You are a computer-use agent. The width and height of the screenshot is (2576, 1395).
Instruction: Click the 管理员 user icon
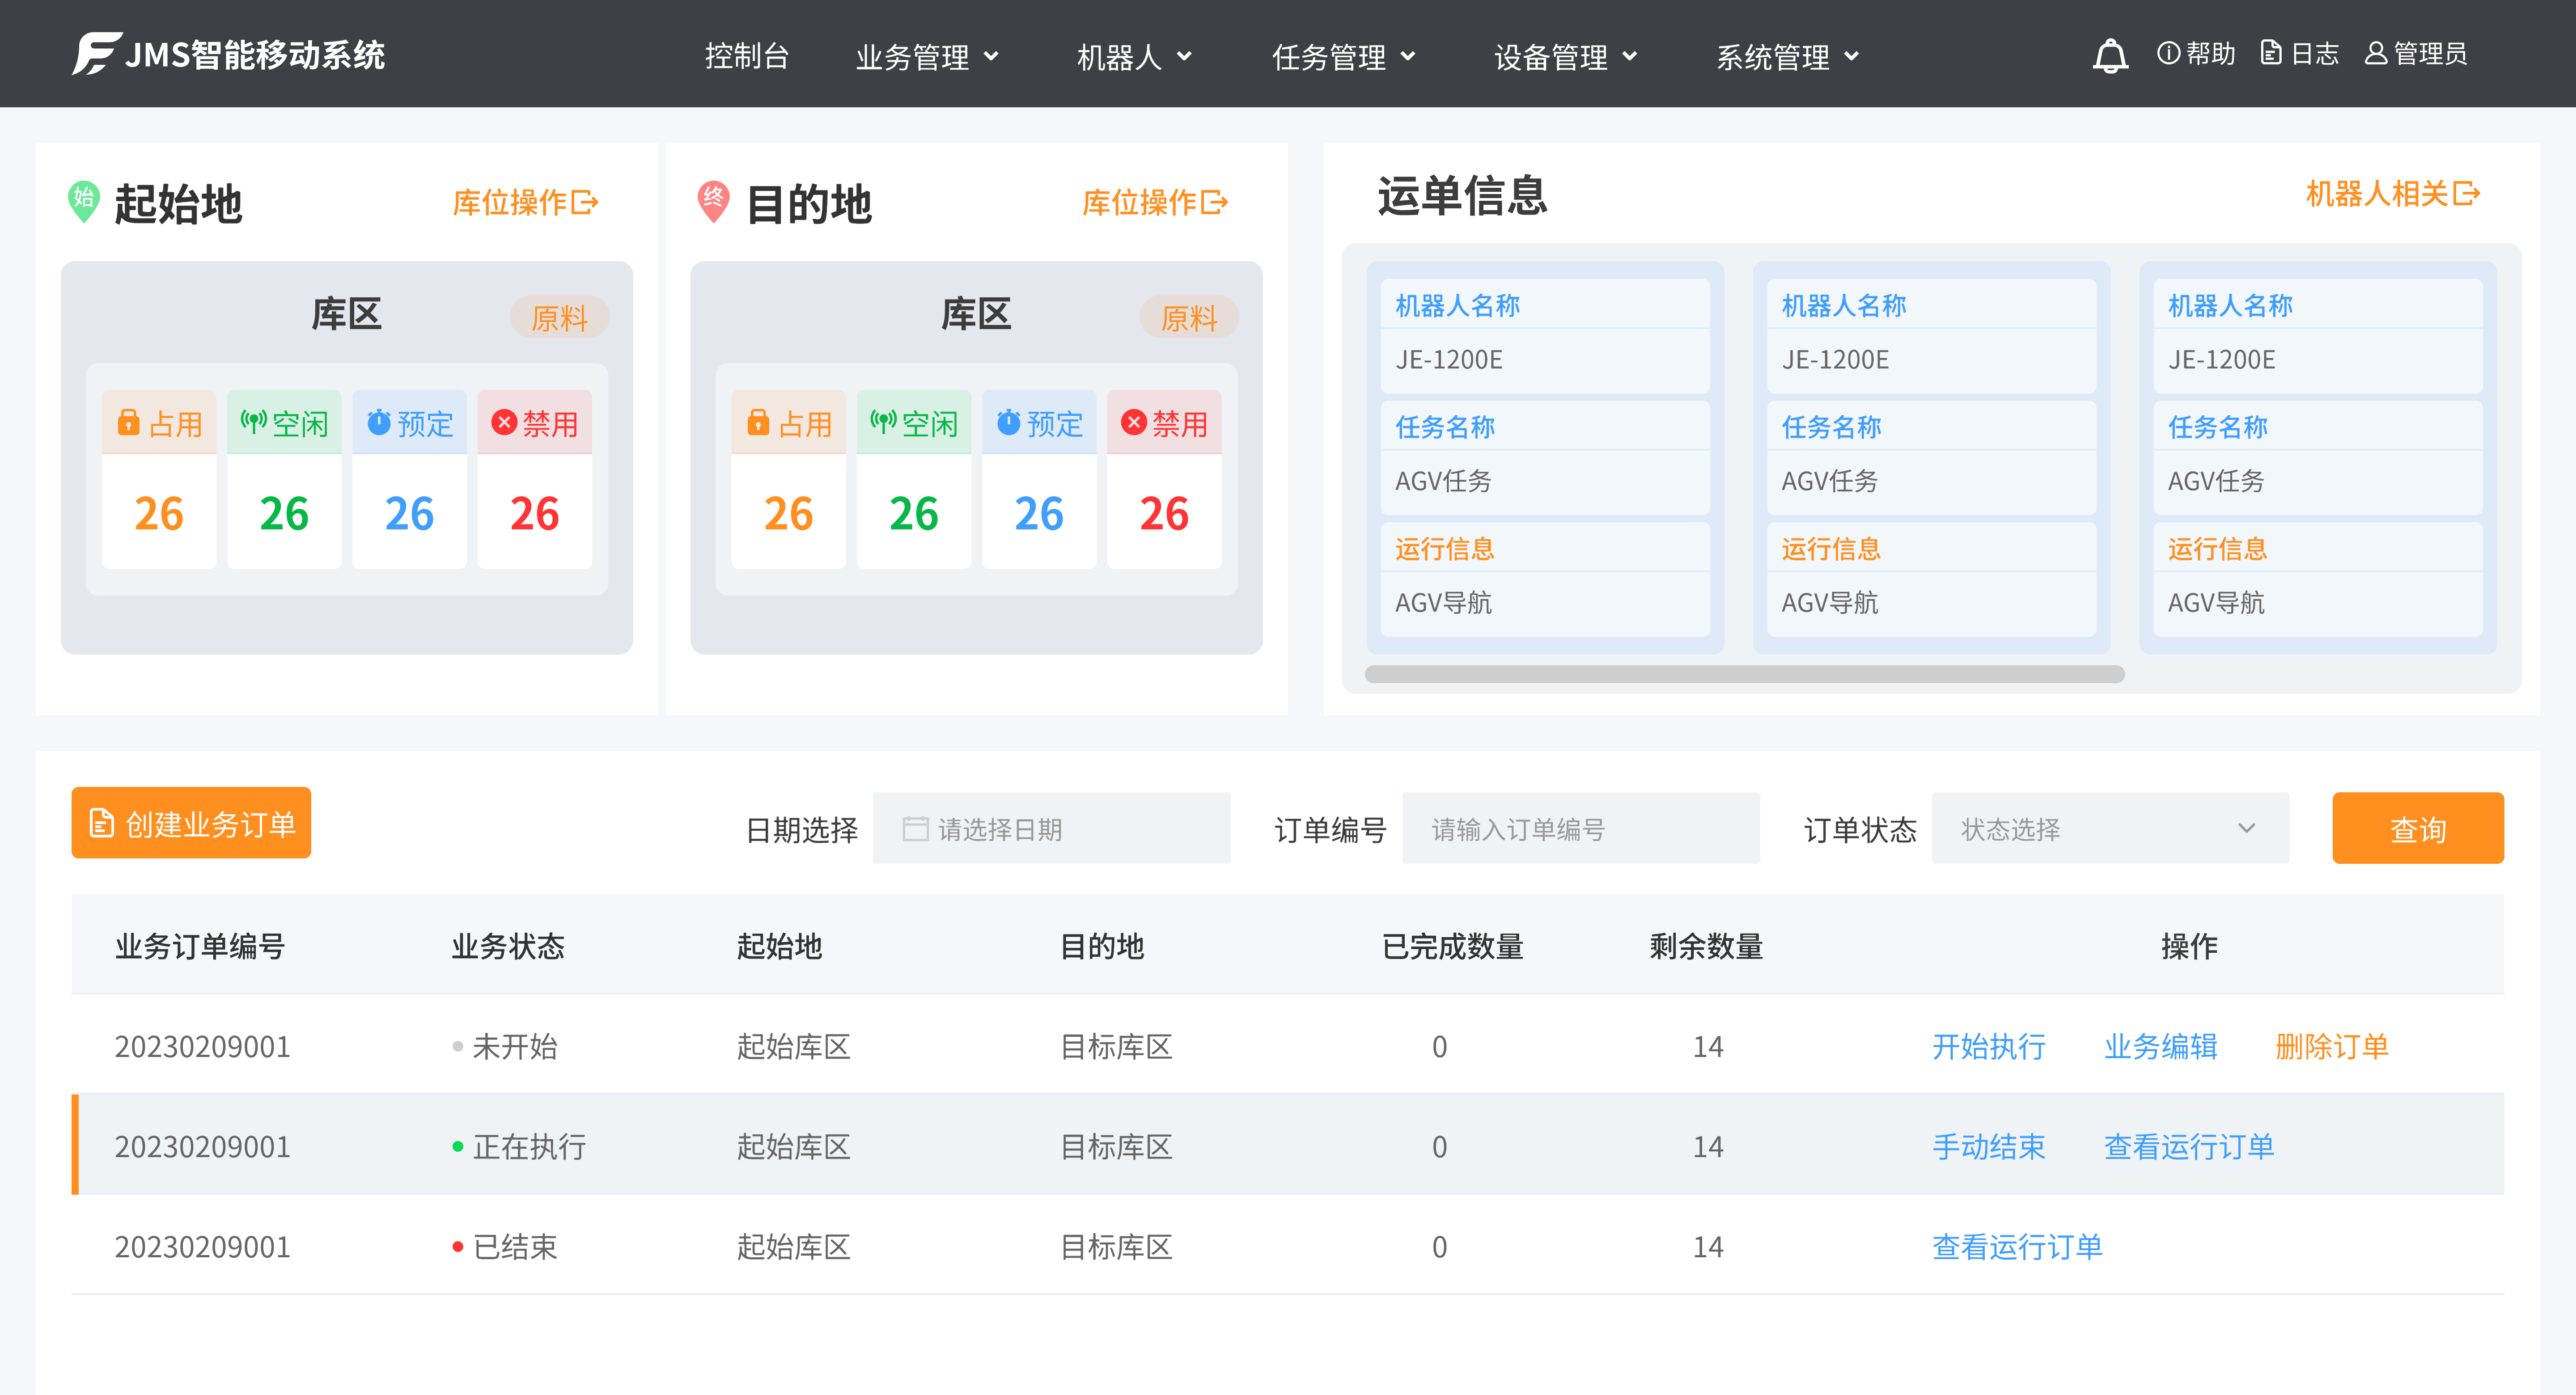click(x=2375, y=53)
